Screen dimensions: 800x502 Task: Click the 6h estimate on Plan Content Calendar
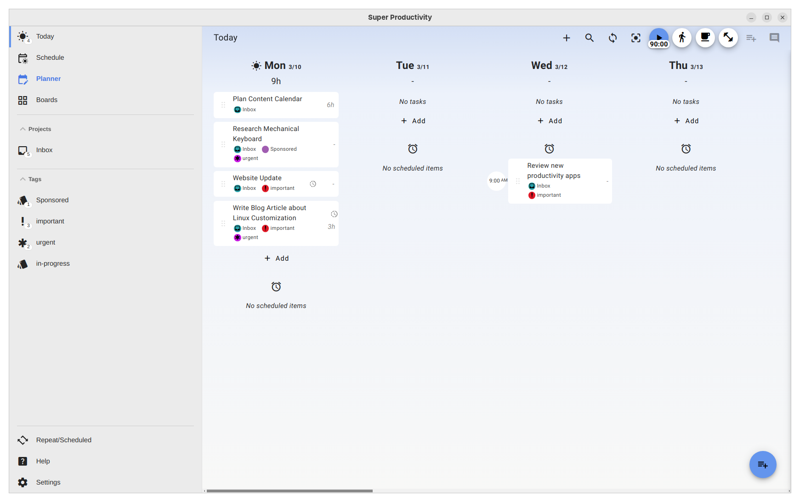(x=330, y=105)
